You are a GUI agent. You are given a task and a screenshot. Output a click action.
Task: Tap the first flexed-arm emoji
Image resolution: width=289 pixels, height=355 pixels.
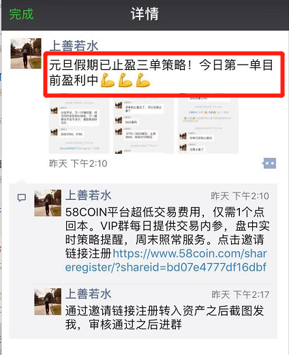coord(108,80)
